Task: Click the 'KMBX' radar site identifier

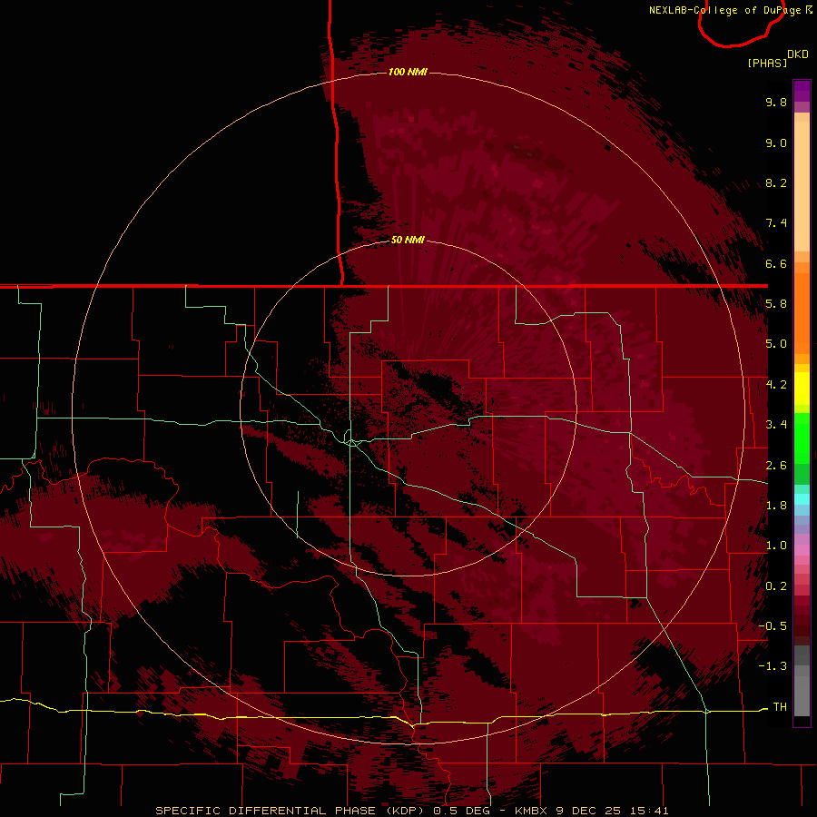Action: pos(531,811)
